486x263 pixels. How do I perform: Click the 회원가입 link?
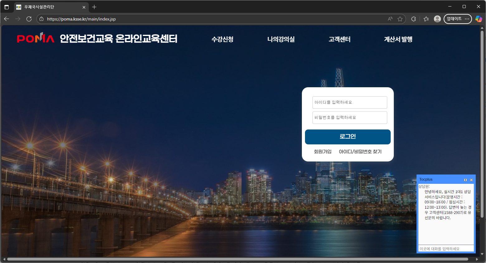[x=322, y=152]
